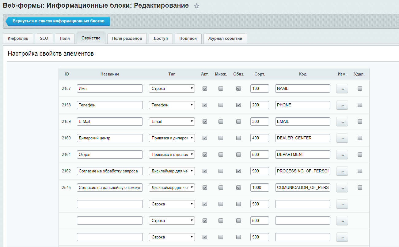Uncheck required for property 2162
The image size is (399, 247).
(x=238, y=171)
